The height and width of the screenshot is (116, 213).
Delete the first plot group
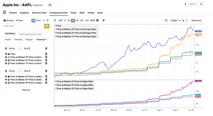[x=46, y=48]
